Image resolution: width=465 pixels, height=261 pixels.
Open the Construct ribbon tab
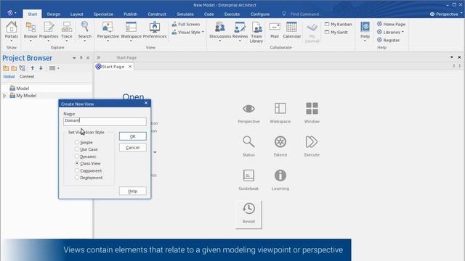click(x=157, y=14)
